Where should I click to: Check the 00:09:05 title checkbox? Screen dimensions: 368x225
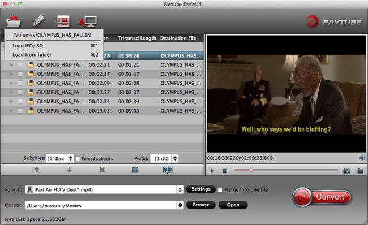(20, 110)
